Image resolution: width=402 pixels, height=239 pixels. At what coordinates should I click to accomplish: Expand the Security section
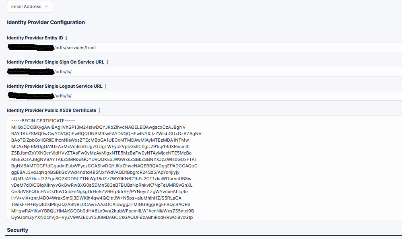pyautogui.click(x=18, y=230)
